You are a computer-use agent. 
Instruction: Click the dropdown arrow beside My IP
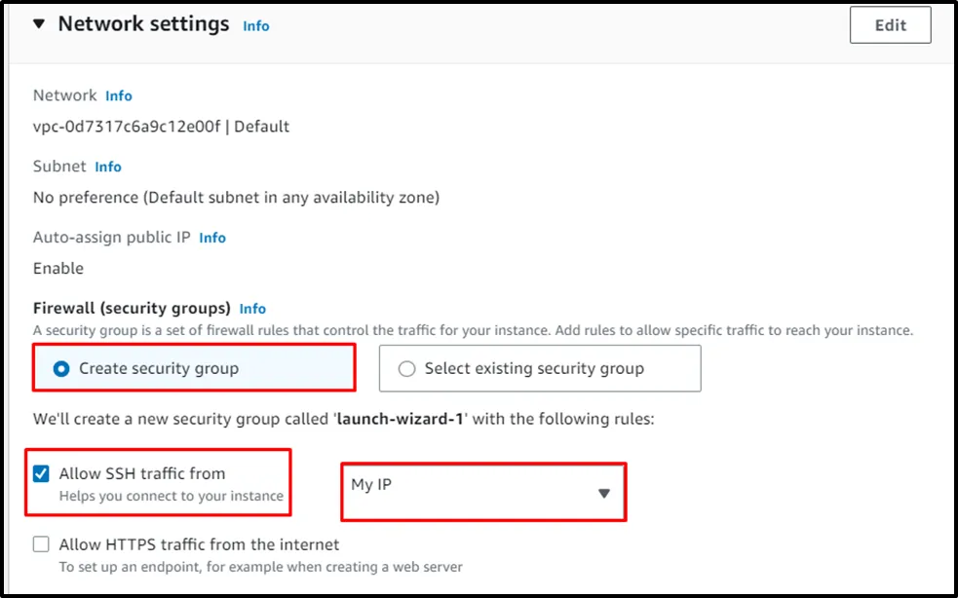(603, 494)
